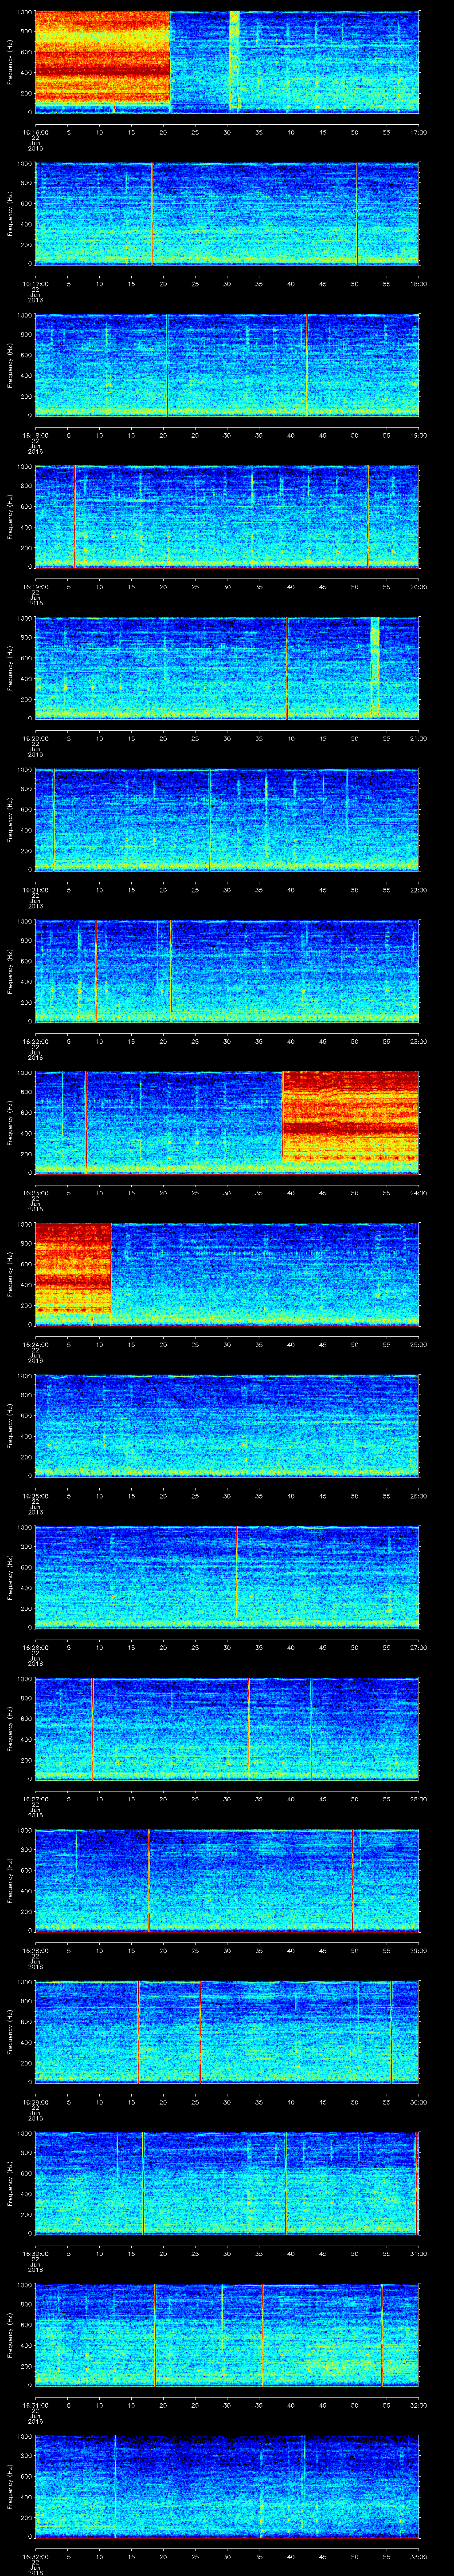Click the red spike near second 54 in the 16:31 spectrogram
Screen dimensions: 454x2576
381,2334
